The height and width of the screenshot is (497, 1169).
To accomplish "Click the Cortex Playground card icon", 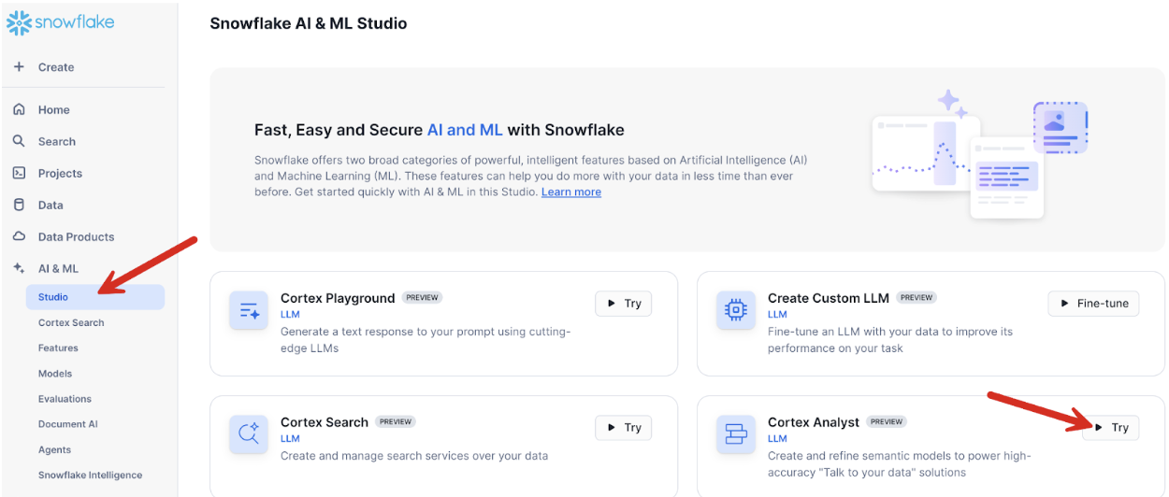I will 249,310.
